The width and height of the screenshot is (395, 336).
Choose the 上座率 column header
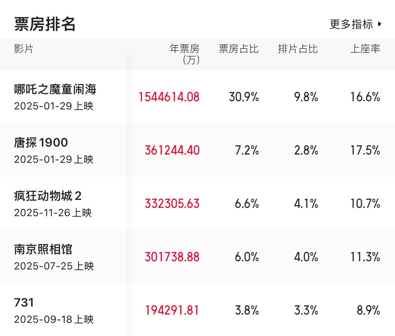point(365,49)
